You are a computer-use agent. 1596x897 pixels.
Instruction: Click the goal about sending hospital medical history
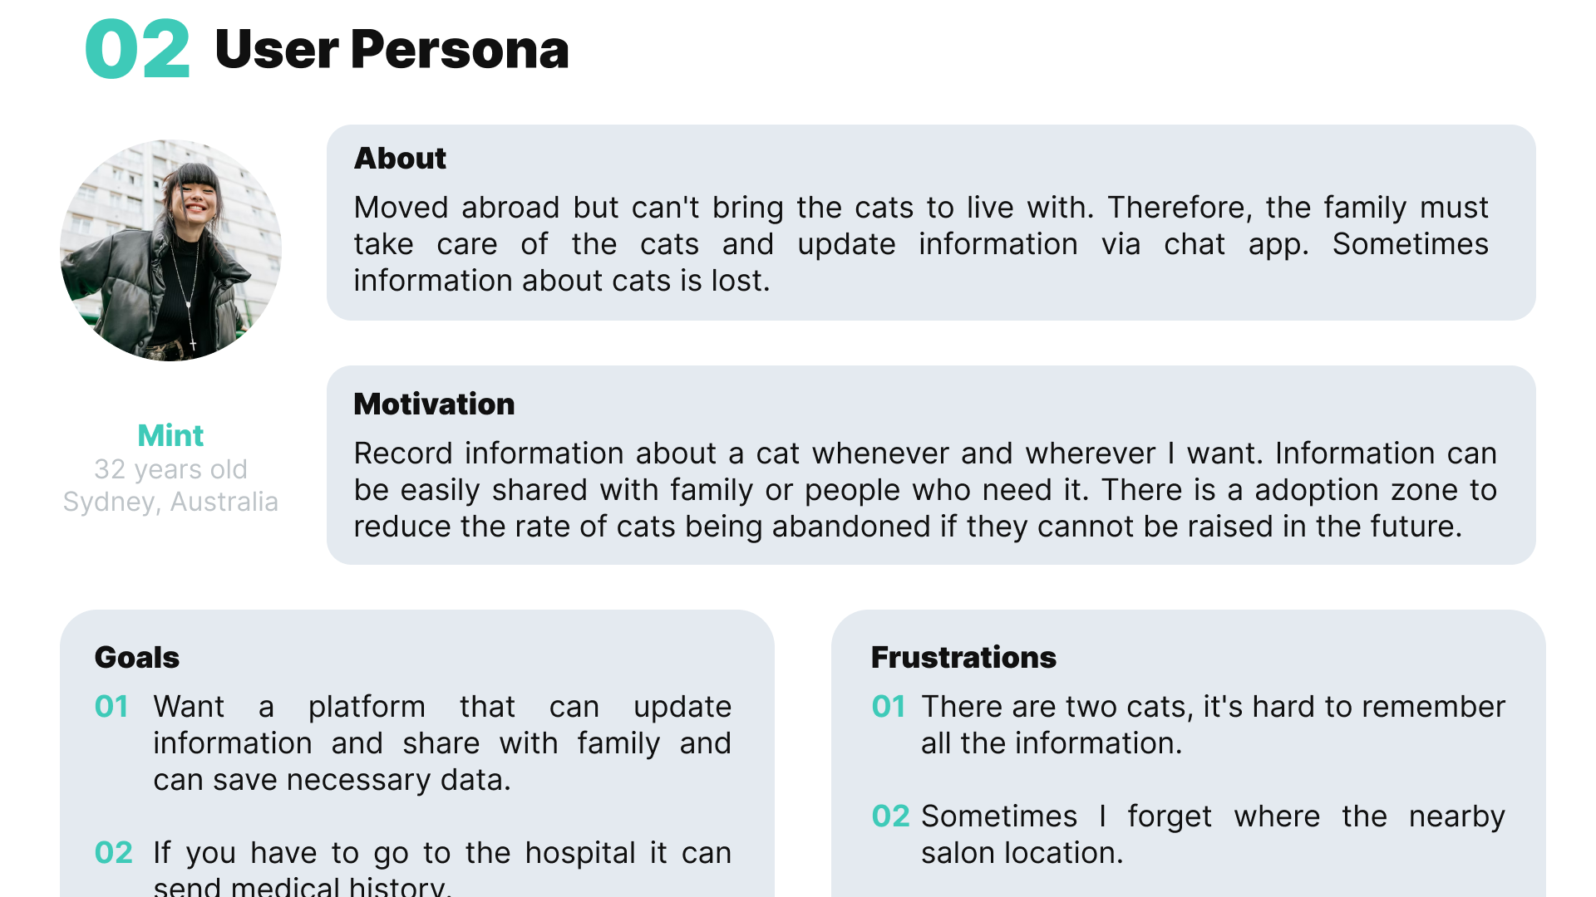pos(441,868)
